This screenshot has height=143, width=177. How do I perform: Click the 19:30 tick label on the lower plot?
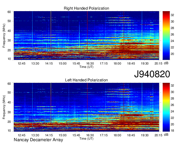pos(145,135)
